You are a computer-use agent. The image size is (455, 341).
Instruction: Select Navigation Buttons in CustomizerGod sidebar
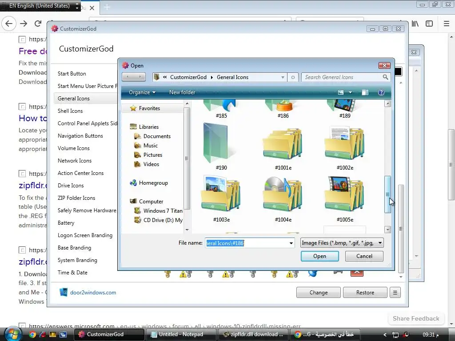pos(80,136)
